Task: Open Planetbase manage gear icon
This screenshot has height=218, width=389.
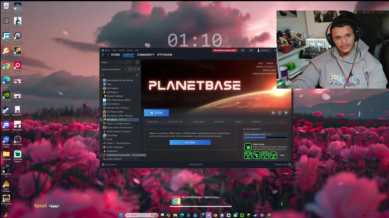Action: [x=273, y=113]
